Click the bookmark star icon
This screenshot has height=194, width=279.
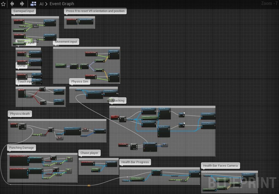pyautogui.click(x=3, y=4)
